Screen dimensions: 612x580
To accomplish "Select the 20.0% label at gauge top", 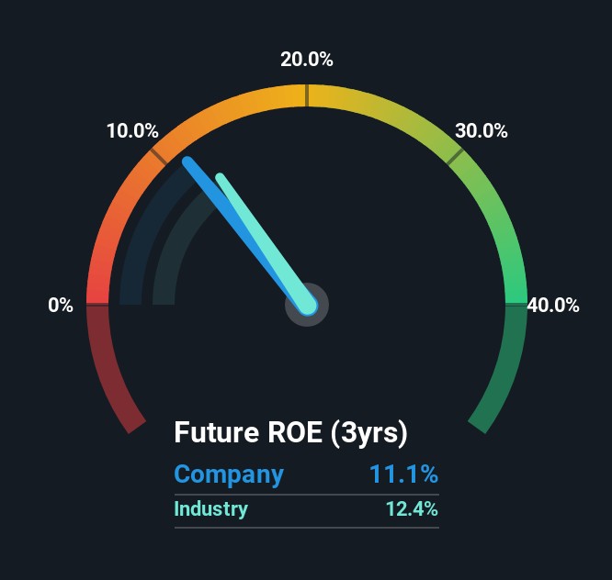I will (307, 61).
